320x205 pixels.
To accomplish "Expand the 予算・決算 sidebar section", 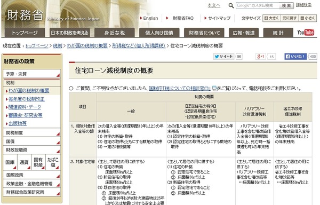I will click(32, 74).
